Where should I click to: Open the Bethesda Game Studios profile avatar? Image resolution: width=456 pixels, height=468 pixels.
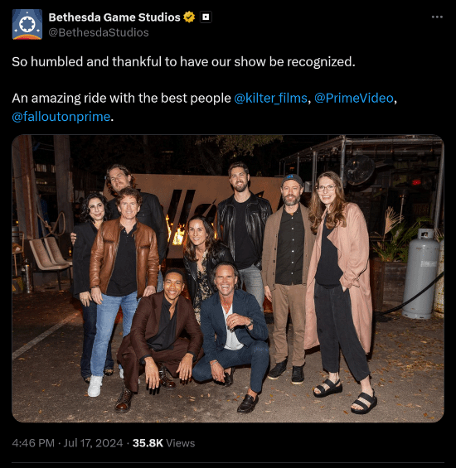pyautogui.click(x=27, y=25)
